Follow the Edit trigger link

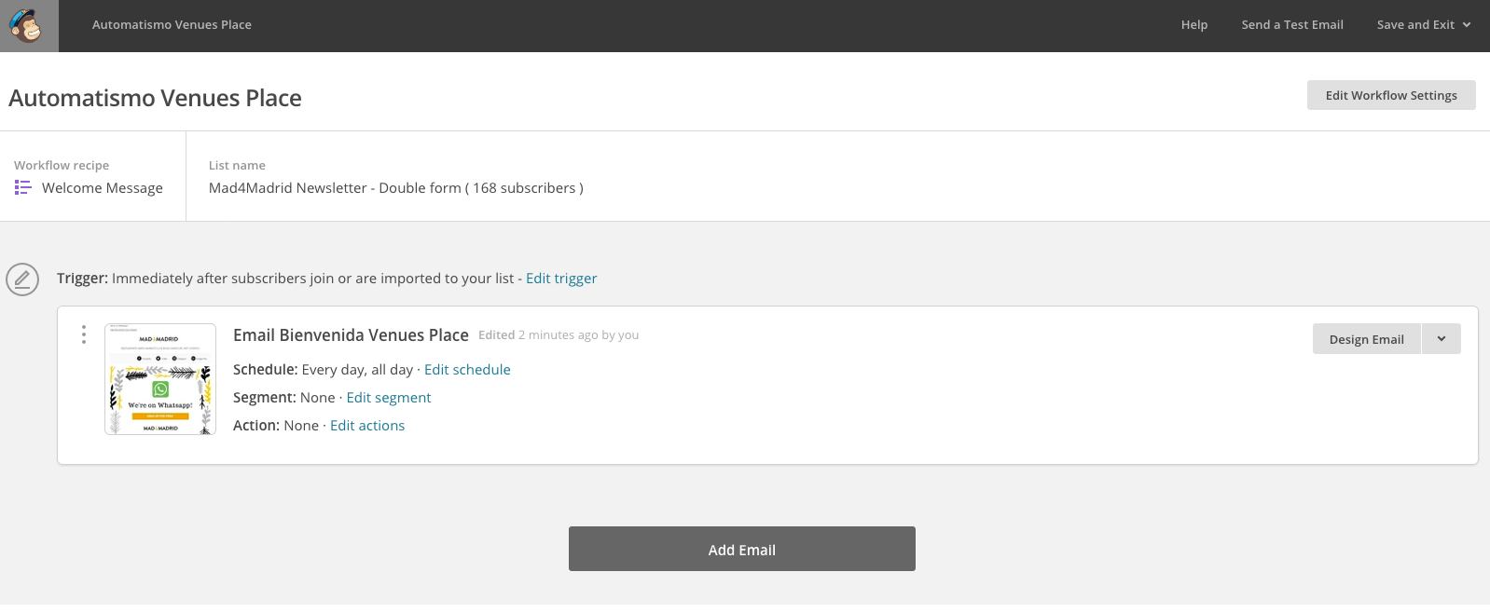(561, 279)
